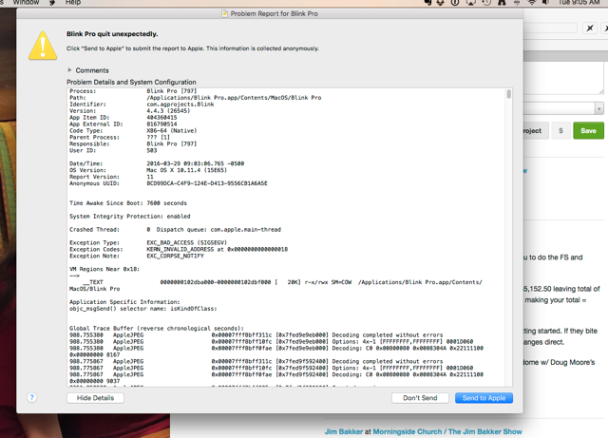Click the green Save button in the background window

(x=588, y=131)
